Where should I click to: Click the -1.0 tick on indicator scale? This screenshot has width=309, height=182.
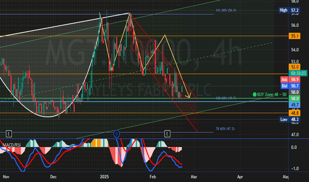294,168
